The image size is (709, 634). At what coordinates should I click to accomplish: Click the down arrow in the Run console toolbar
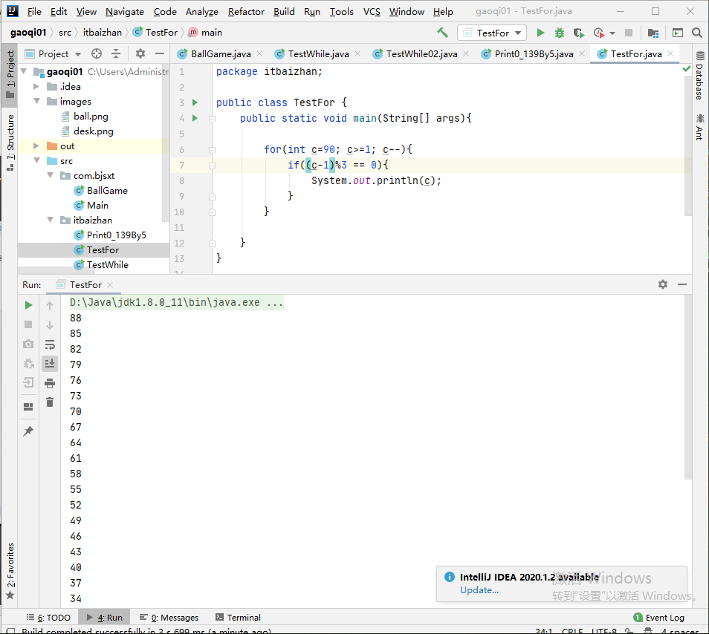tap(50, 324)
